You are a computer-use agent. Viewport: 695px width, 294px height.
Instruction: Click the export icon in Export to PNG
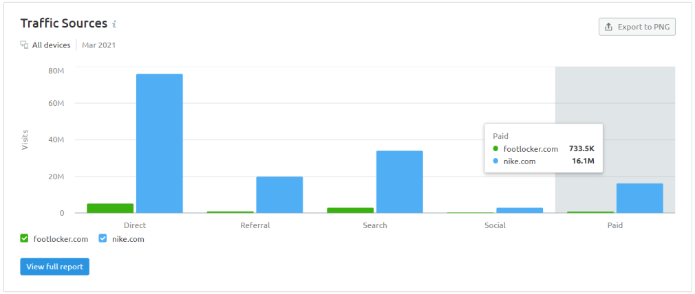pos(608,27)
